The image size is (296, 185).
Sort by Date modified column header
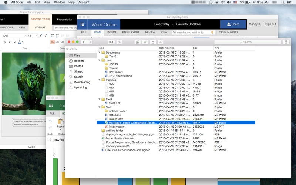point(175,48)
